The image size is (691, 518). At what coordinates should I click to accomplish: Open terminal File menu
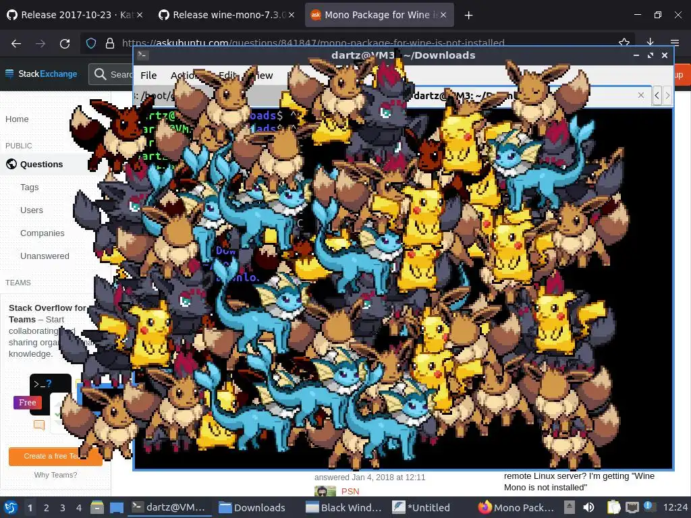tap(148, 76)
